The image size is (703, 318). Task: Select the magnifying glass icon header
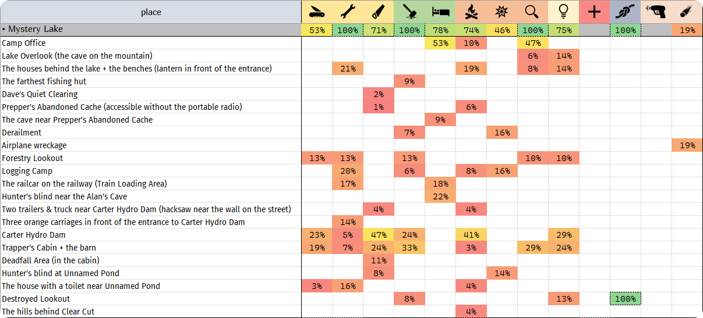[533, 12]
